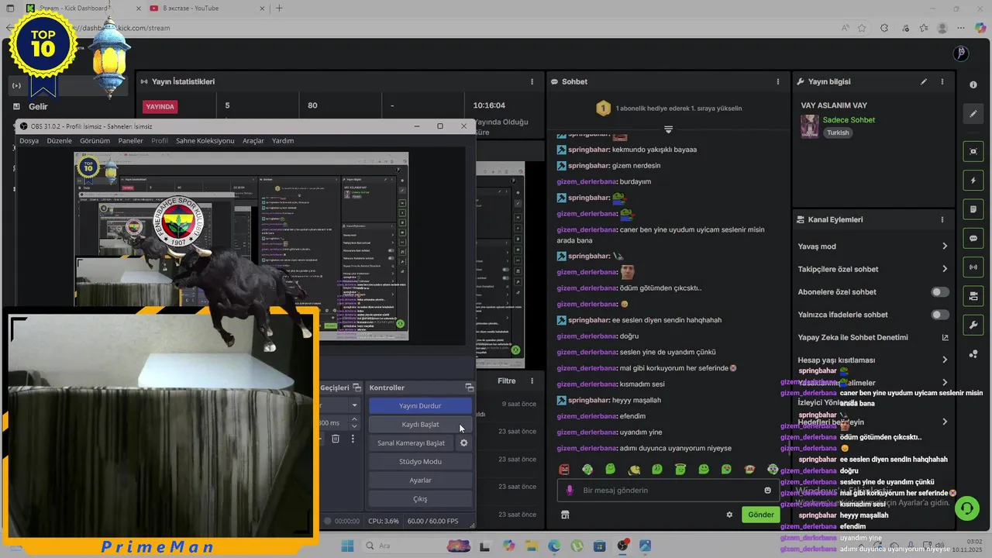
Task: Open virtual camera settings gear in OBS
Action: point(464,443)
